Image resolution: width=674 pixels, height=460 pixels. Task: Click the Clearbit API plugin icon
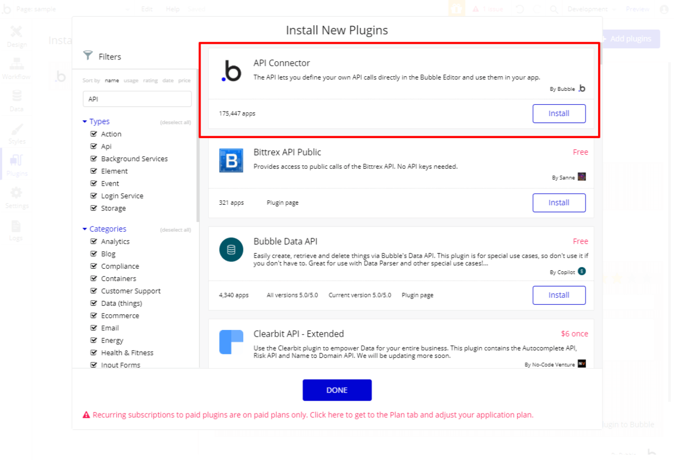pos(231,342)
